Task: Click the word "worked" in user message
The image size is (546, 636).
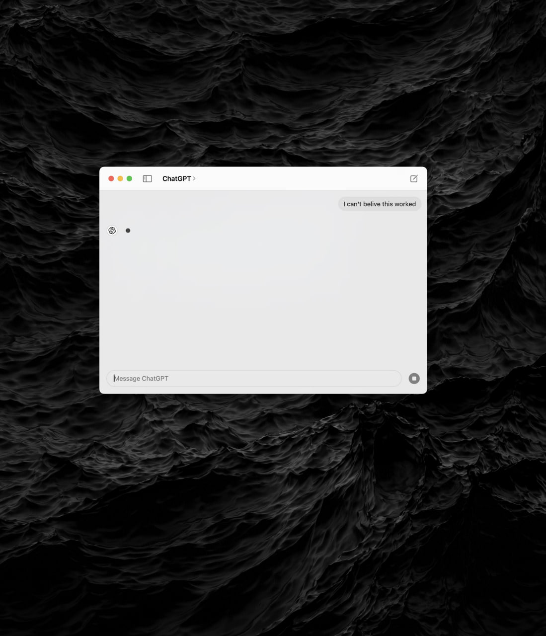Action: [405, 204]
